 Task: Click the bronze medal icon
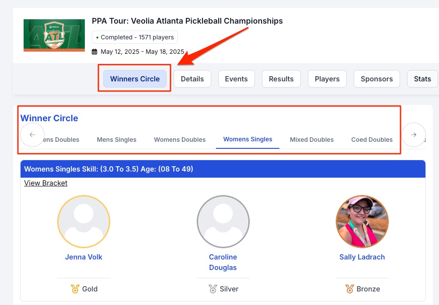pyautogui.click(x=349, y=289)
